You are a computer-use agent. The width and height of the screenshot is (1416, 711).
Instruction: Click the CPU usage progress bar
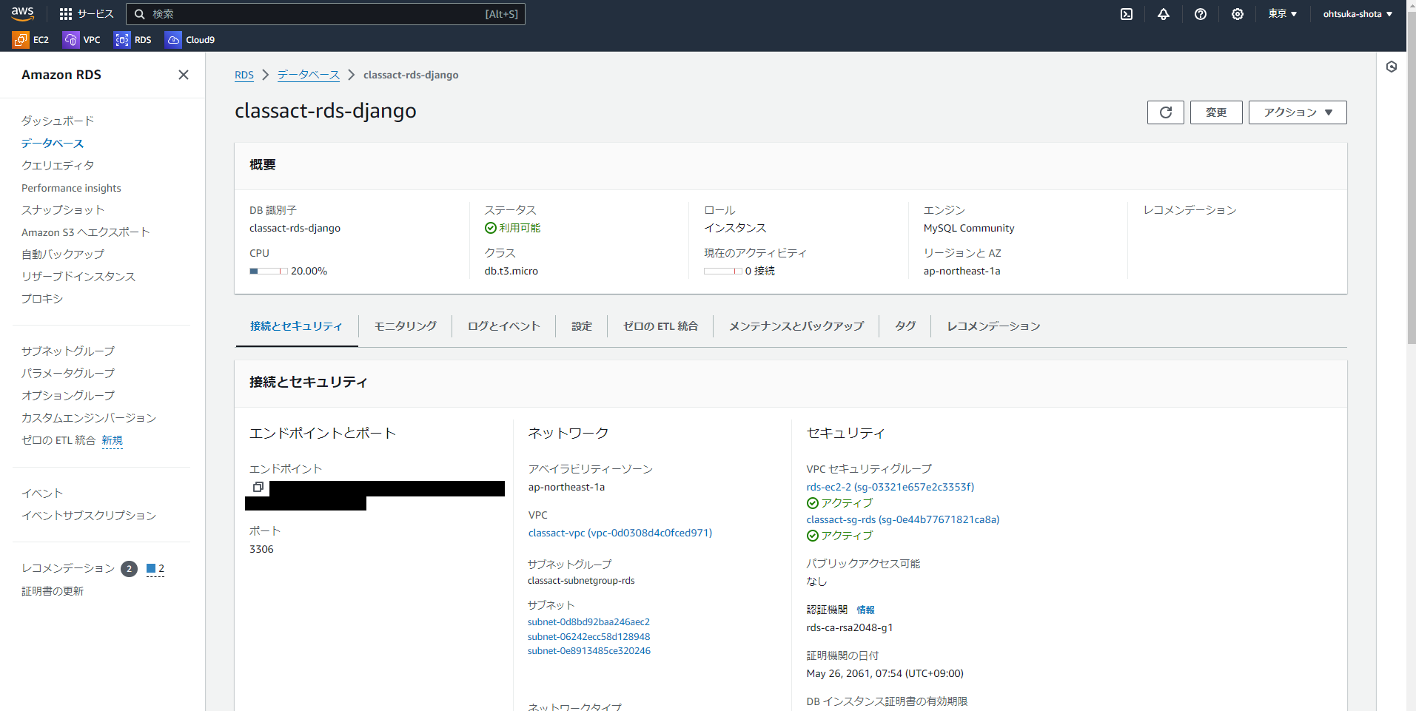(269, 272)
